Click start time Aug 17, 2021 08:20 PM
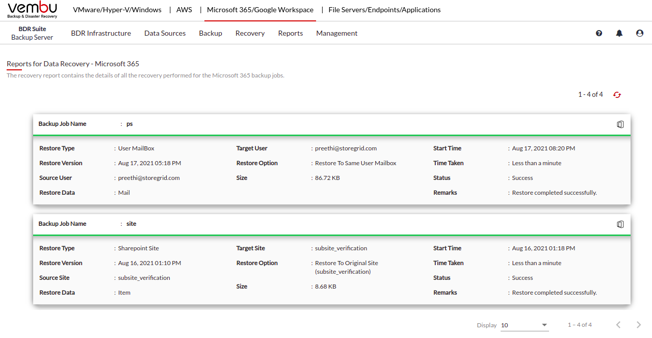 (543, 148)
